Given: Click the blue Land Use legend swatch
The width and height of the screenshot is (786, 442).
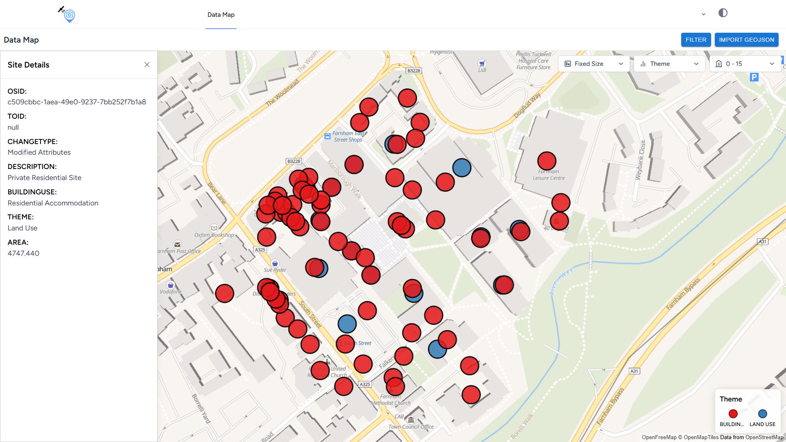Looking at the screenshot, I should point(762,414).
